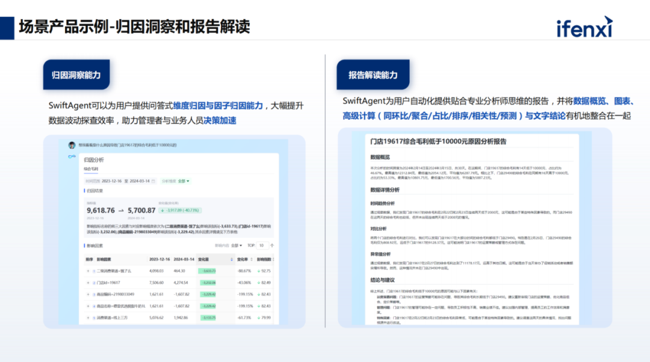Expand the 商品编码=2198033049 row
This screenshot has width=650, height=362.
(88, 294)
